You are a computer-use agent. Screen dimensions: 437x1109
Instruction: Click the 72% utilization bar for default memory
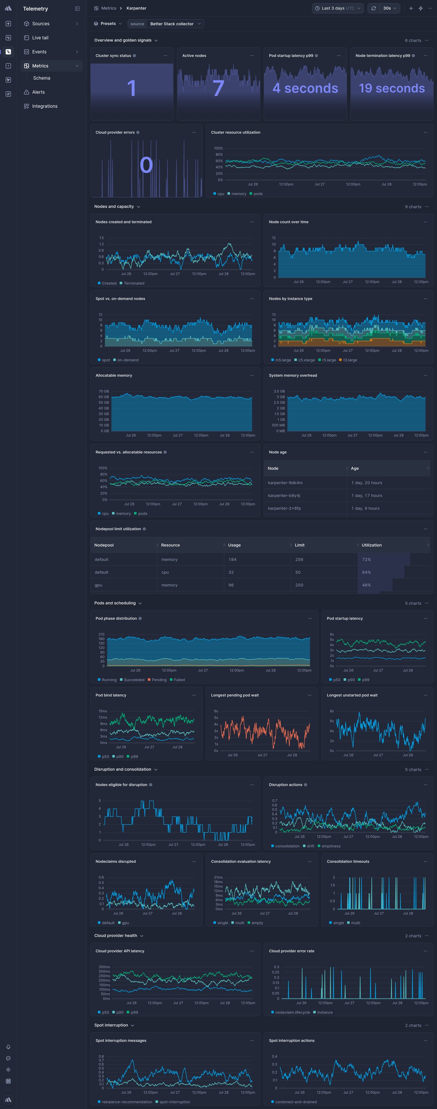[x=383, y=560]
